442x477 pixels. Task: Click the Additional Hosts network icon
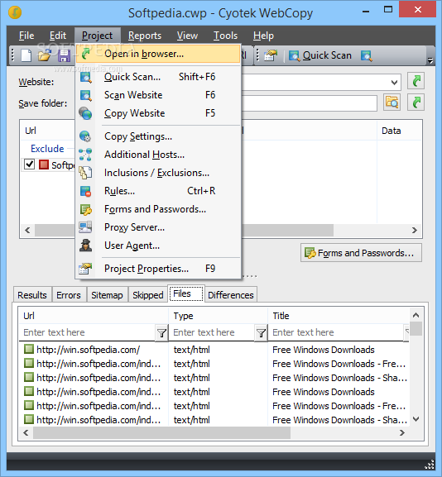tap(85, 155)
